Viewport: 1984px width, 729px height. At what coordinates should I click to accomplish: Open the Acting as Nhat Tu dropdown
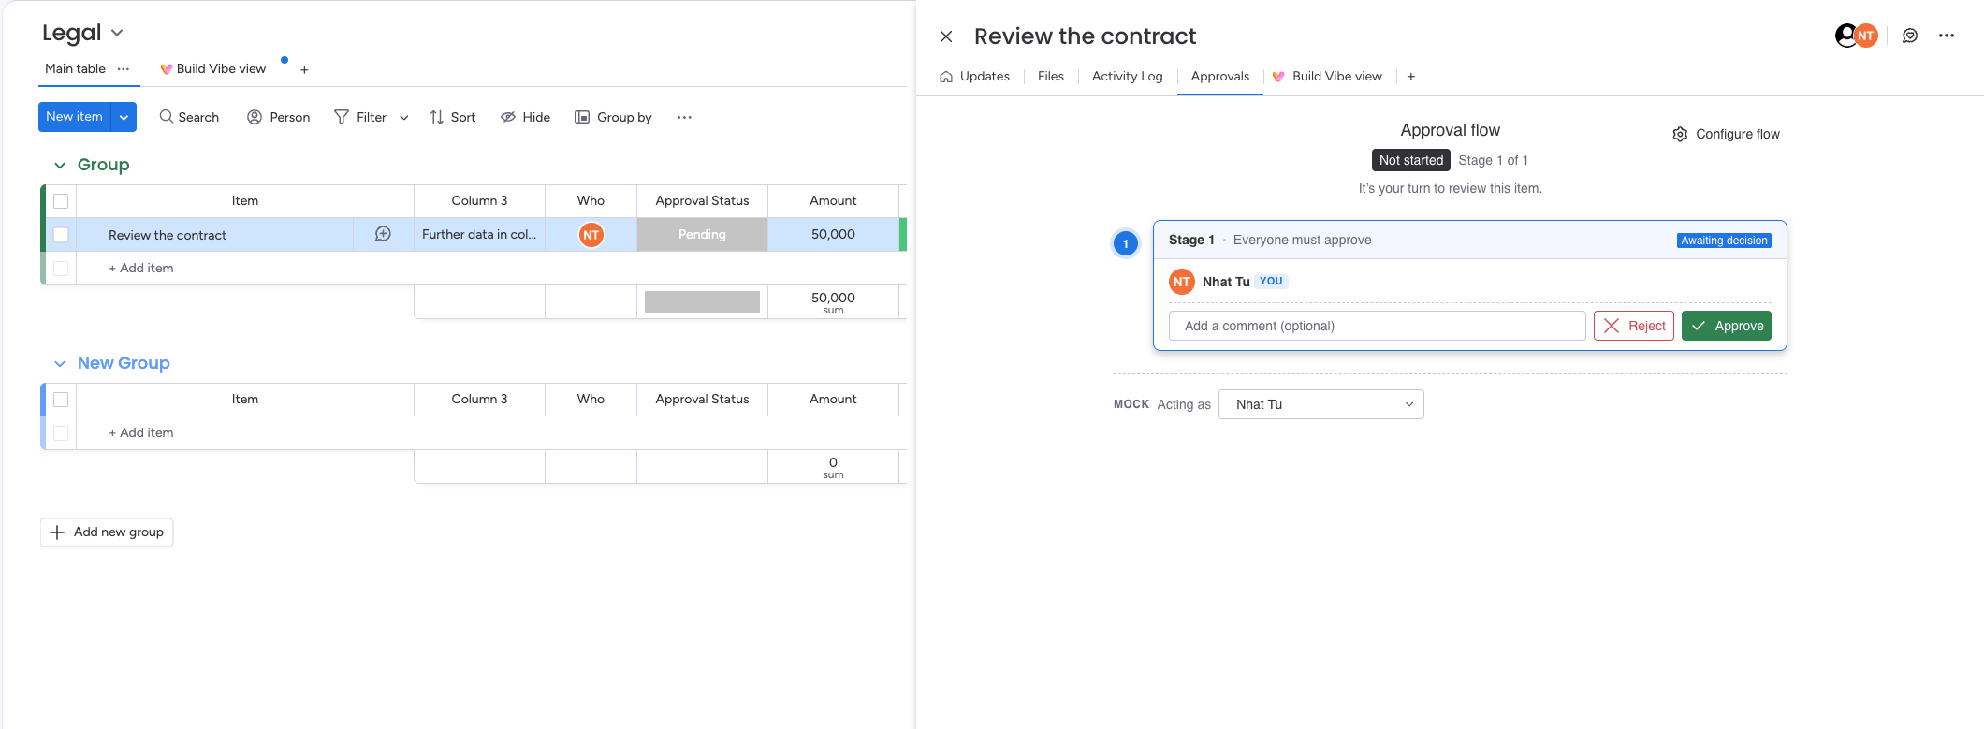pyautogui.click(x=1320, y=404)
